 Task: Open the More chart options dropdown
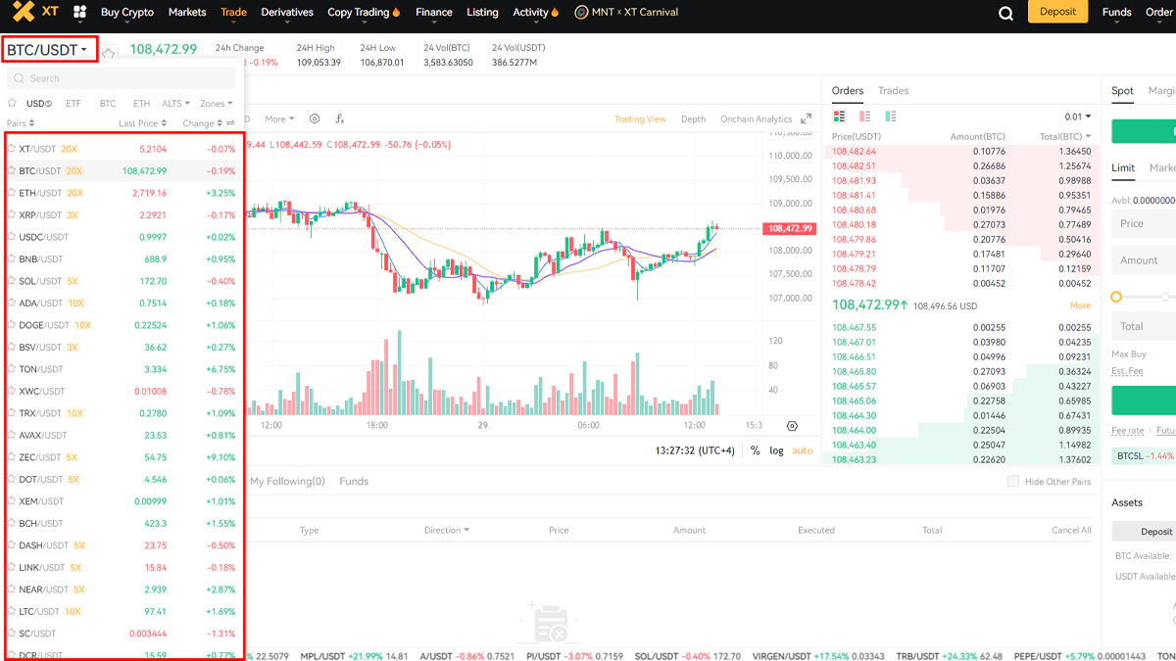(x=279, y=118)
